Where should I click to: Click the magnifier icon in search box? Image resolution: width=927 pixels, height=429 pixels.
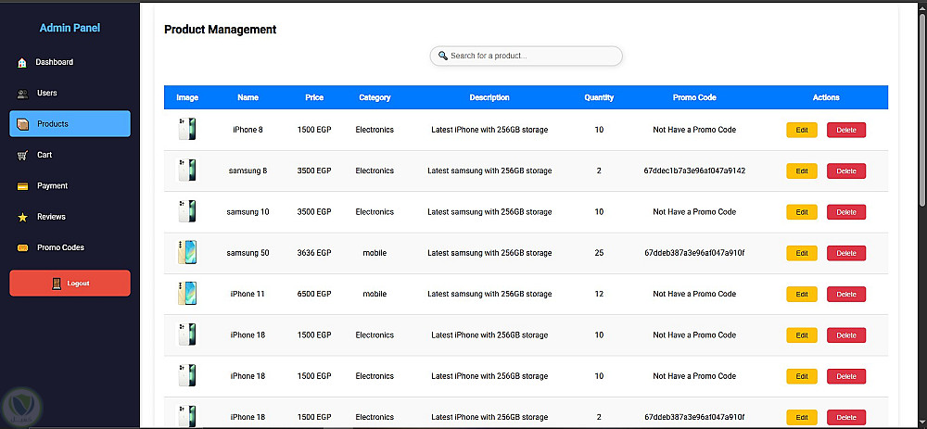pos(443,56)
